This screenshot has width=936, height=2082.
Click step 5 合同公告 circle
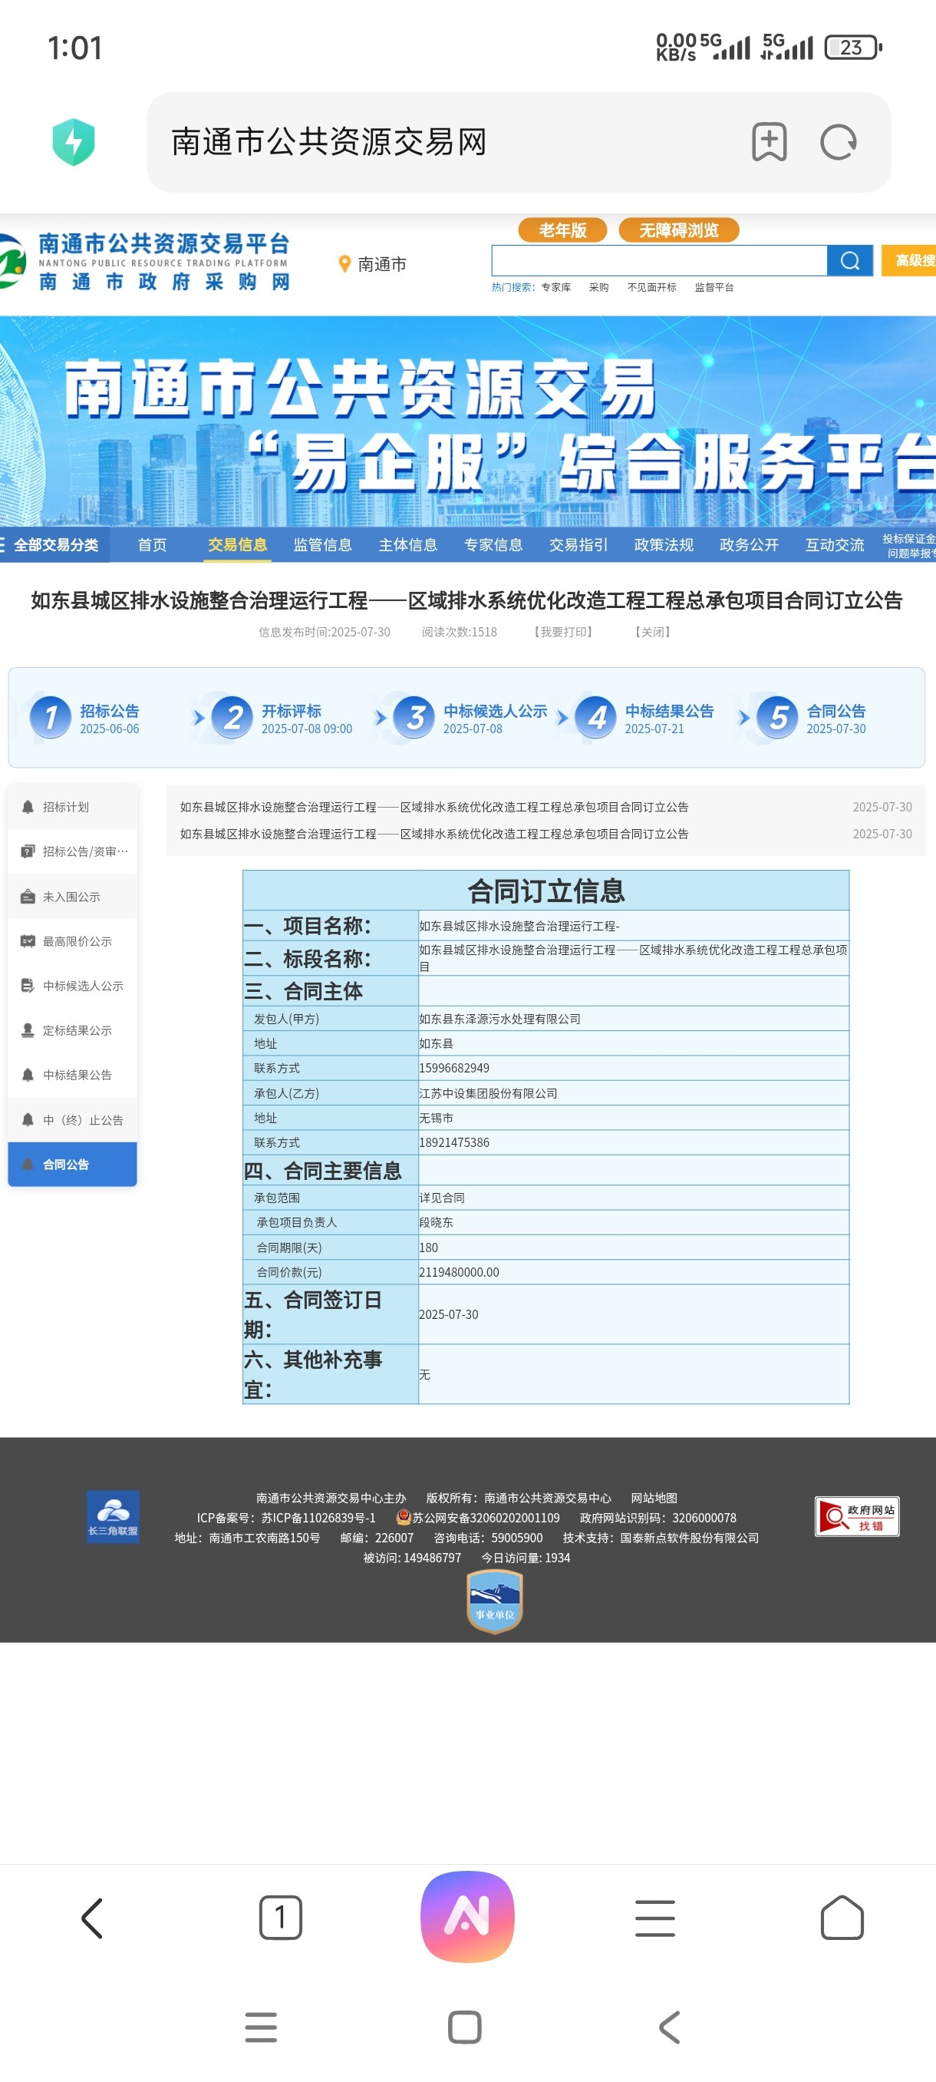tap(778, 717)
